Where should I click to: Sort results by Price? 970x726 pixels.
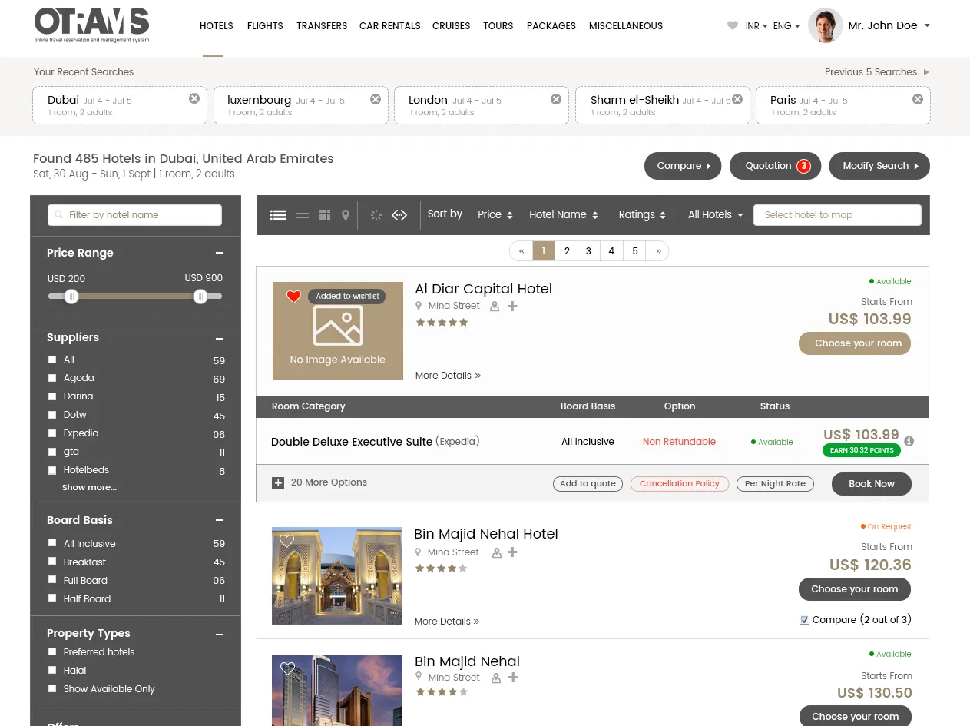[x=495, y=215]
